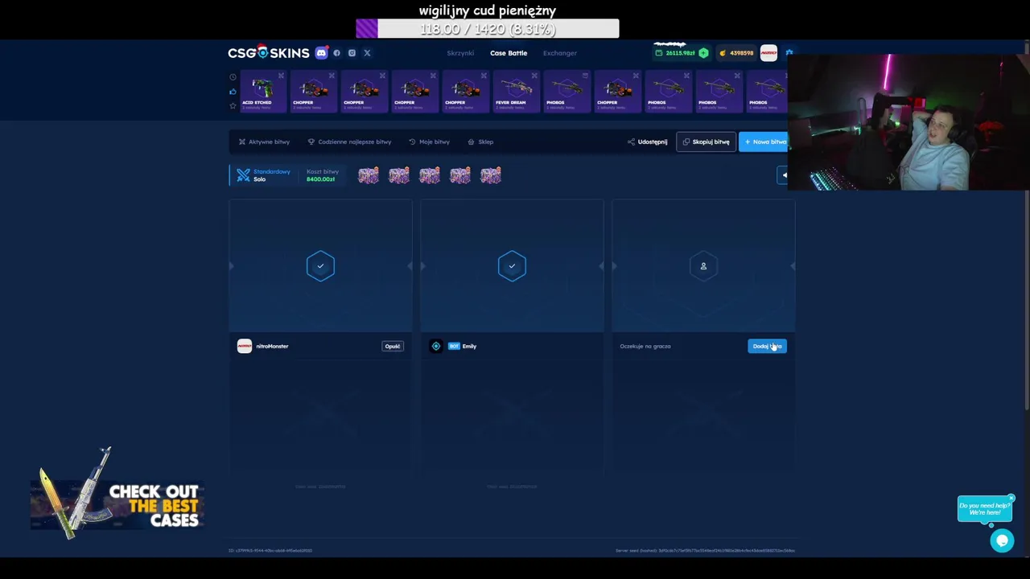Click the last case in battle list
Screen dimensions: 1030x579
pyautogui.click(x=491, y=175)
